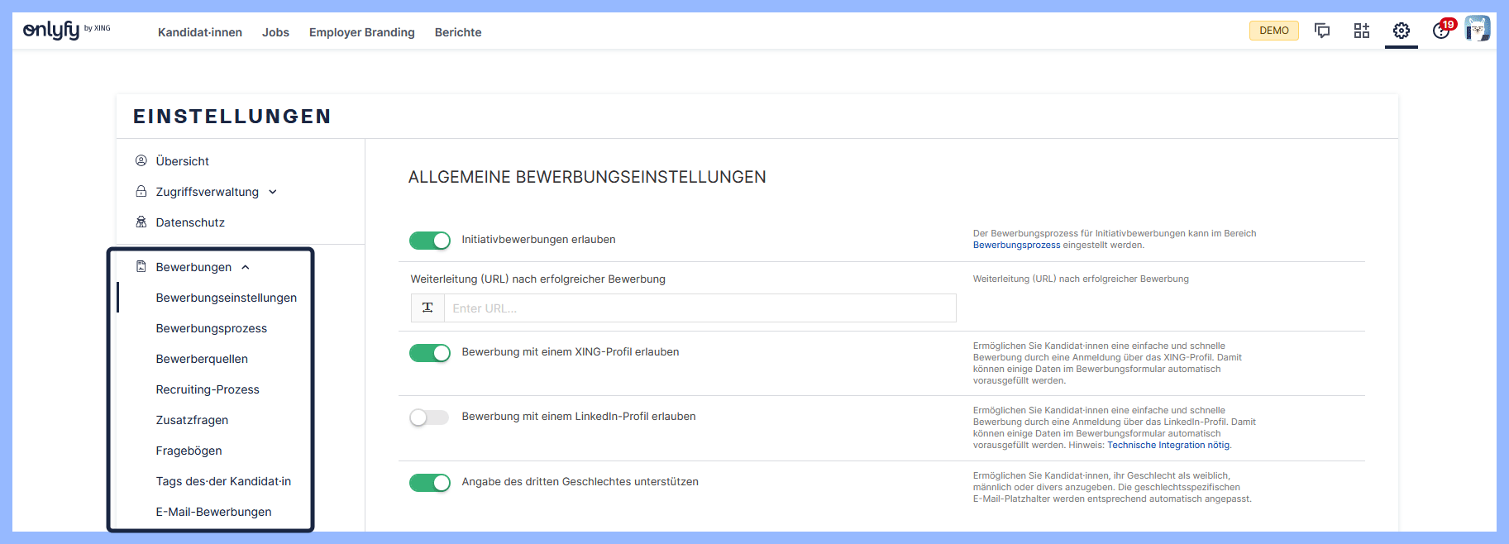Open the user profile avatar

point(1478,29)
